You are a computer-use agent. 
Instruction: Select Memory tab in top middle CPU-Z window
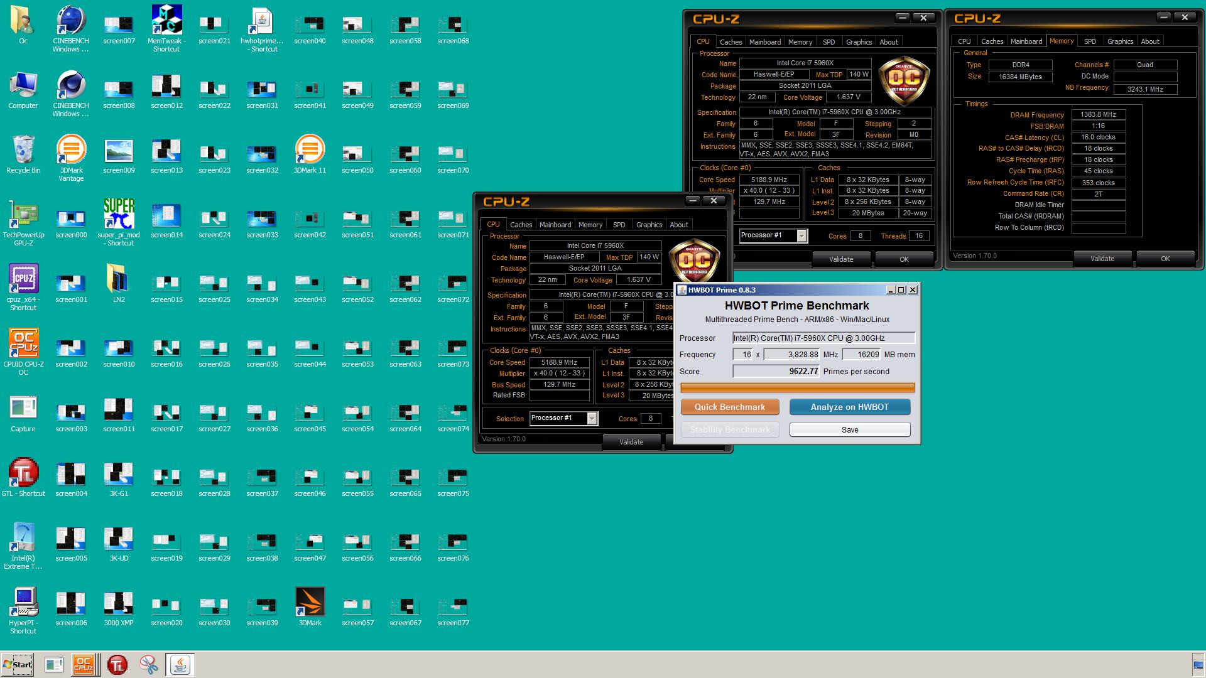pyautogui.click(x=800, y=42)
